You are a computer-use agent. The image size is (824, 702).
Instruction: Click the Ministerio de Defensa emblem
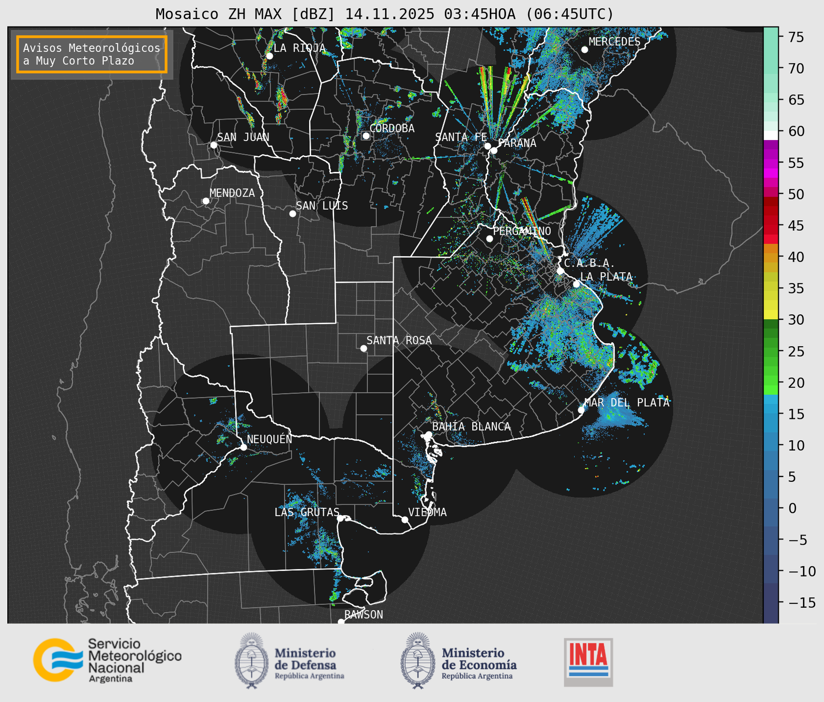coord(252,661)
